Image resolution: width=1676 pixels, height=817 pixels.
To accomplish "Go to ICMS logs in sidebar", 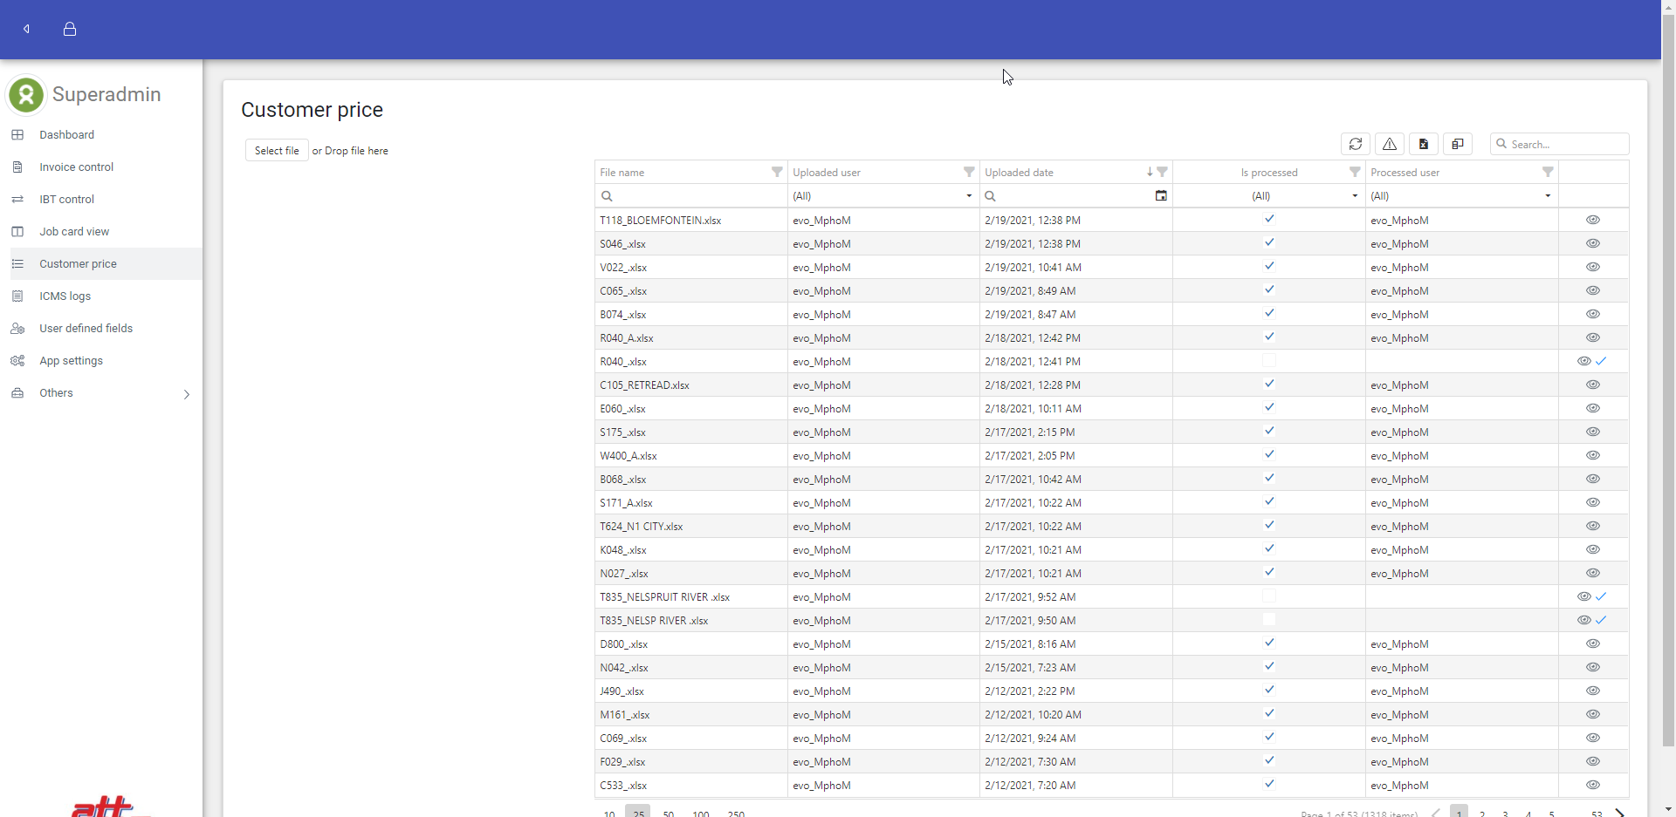I will click(65, 296).
